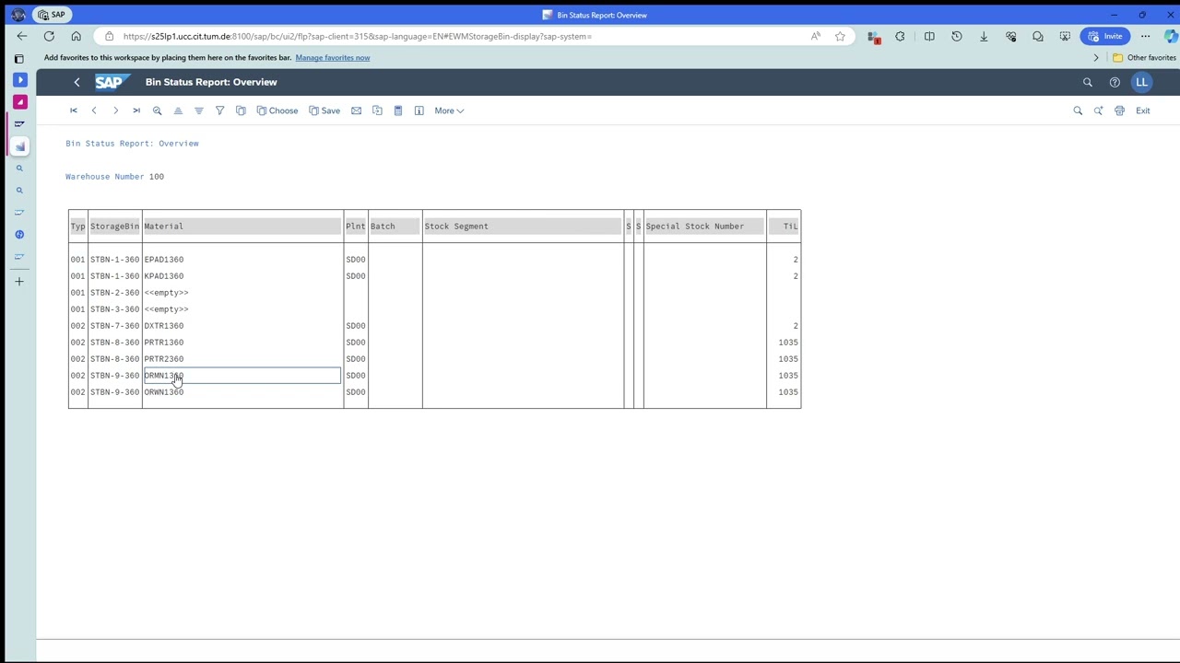
Task: Select material DXTR1360 cell
Action: [x=242, y=326]
